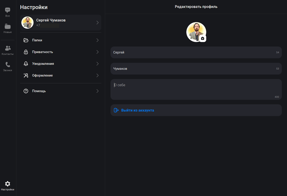The width and height of the screenshot is (287, 196).
Task: Click the last name field containing Чумаков
Action: point(192,69)
